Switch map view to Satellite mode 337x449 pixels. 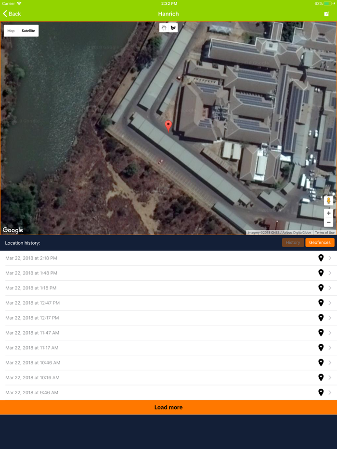point(28,31)
